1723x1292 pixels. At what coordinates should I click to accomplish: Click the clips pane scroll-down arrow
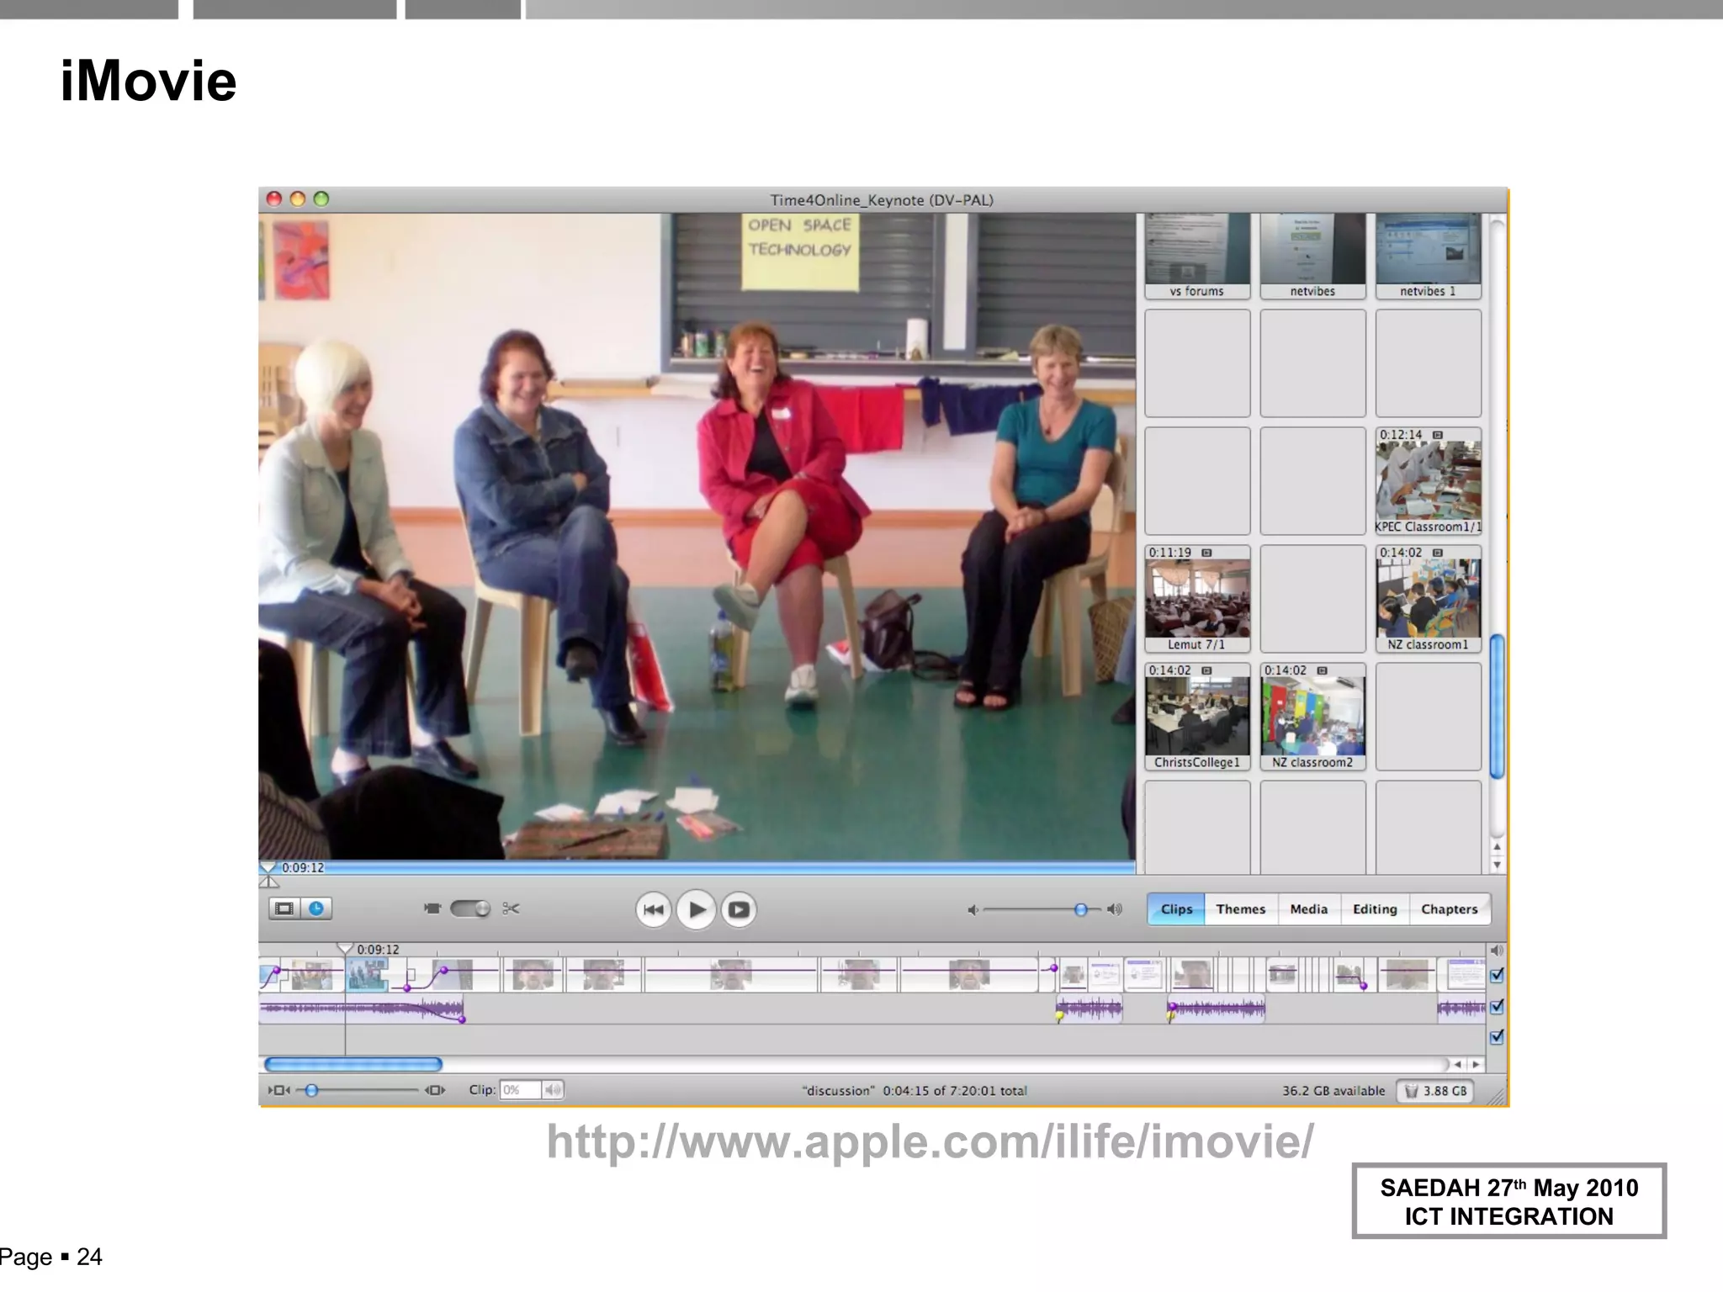pos(1497,865)
